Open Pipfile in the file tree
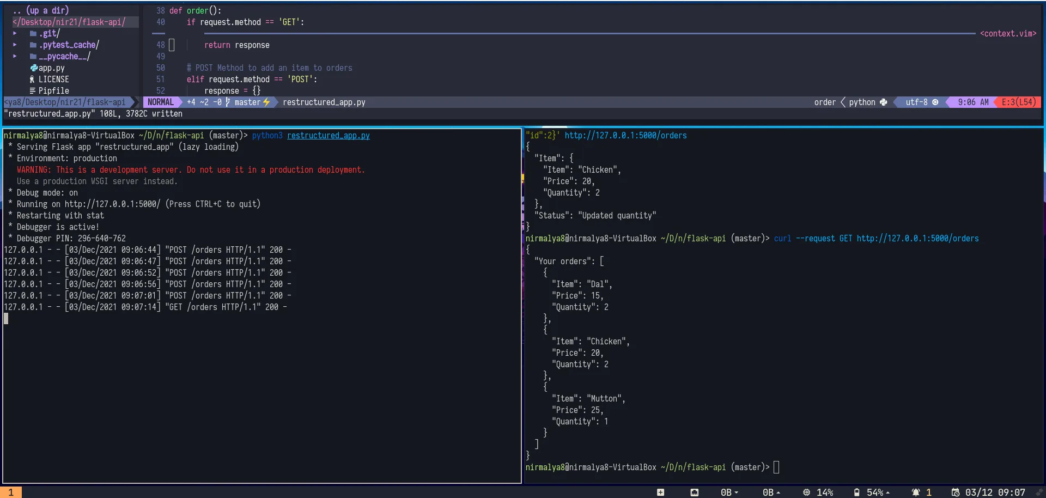 [x=53, y=90]
